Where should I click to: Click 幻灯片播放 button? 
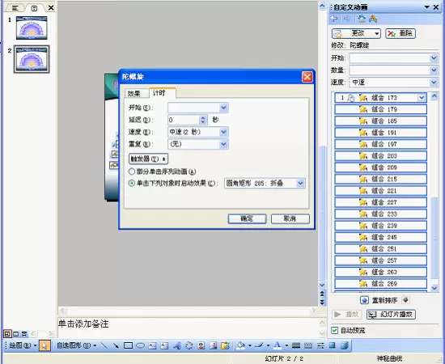[391, 315]
